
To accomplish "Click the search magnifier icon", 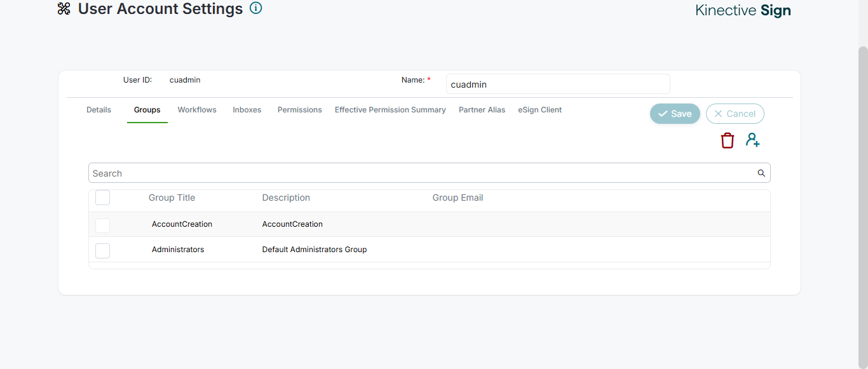I will pos(761,173).
